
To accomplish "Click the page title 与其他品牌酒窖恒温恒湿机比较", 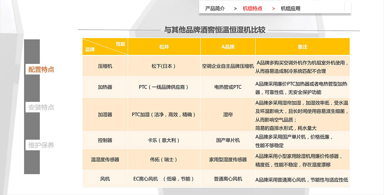I will (215, 30).
